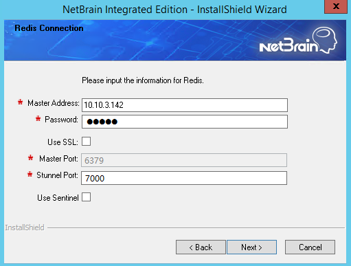
Task: Click the NetBrain logo in banner
Action: [298, 41]
